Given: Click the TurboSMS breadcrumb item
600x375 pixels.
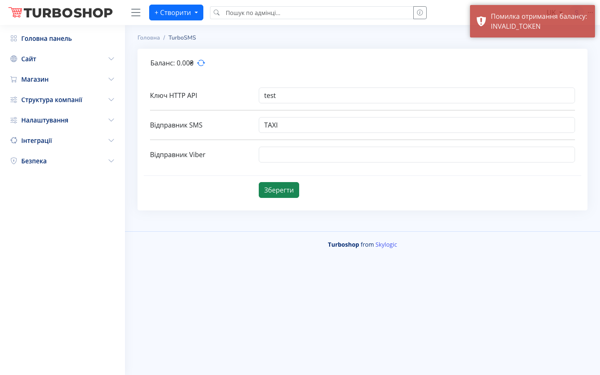Looking at the screenshot, I should point(182,37).
